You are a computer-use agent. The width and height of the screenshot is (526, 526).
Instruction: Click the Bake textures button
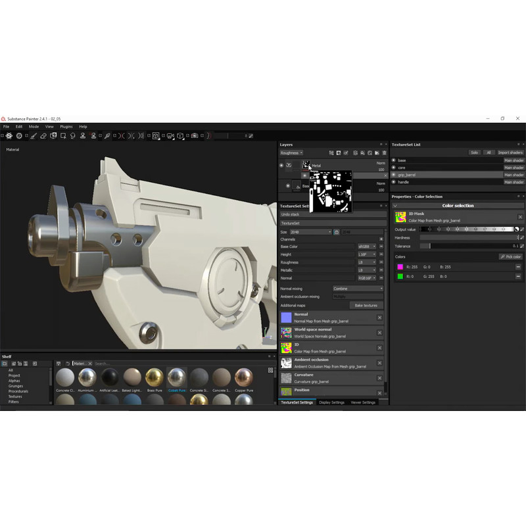pyautogui.click(x=366, y=305)
